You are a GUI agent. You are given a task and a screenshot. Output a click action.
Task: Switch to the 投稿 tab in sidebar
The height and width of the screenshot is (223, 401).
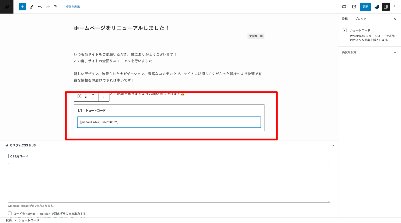pos(345,18)
